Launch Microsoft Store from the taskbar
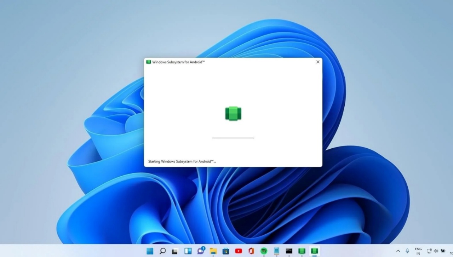The height and width of the screenshot is (257, 453). coord(226,251)
